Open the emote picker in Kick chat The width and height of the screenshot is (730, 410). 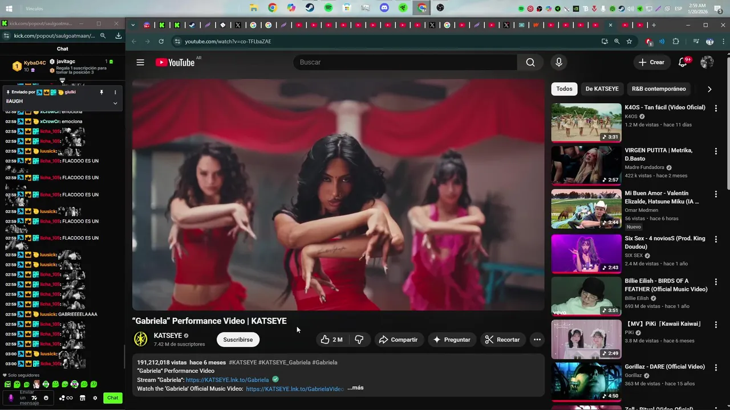46,398
